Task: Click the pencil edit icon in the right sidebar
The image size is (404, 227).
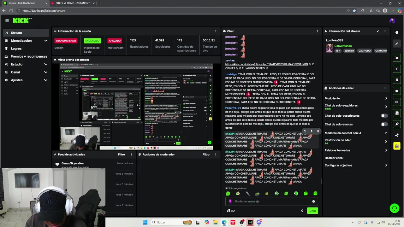Action: pos(397,44)
